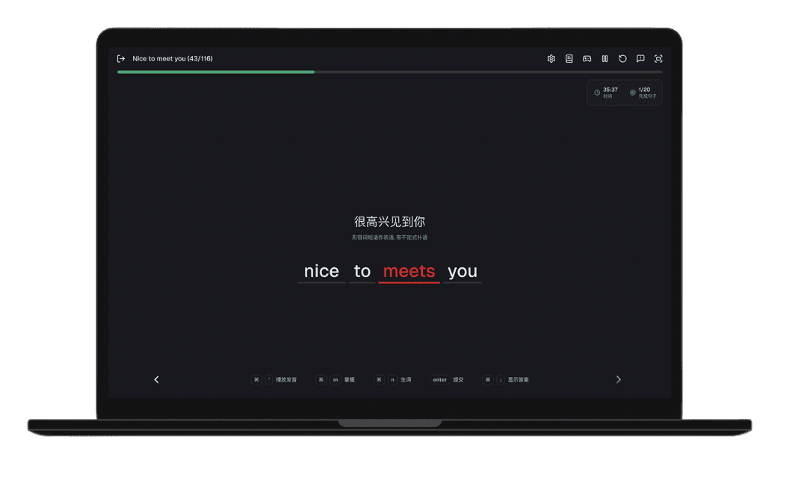Open the feedback speech bubble icon

click(640, 59)
